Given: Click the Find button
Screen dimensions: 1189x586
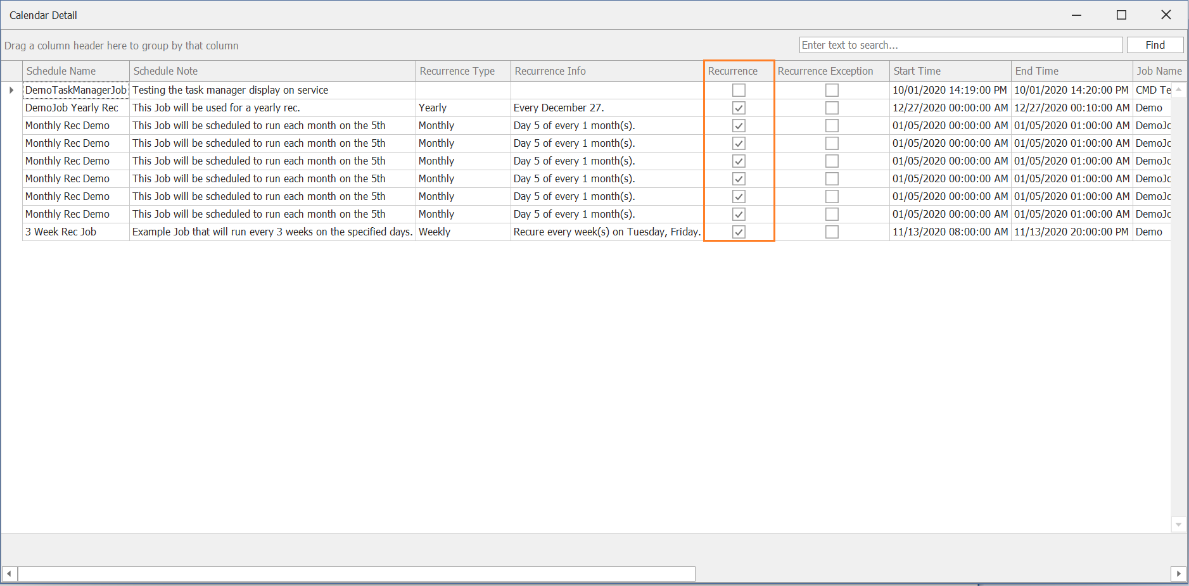Looking at the screenshot, I should (1155, 45).
